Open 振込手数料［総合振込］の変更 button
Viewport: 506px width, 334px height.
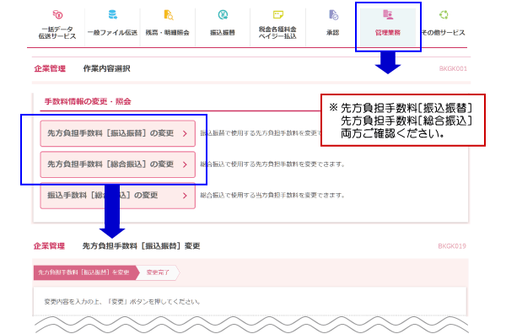[x=118, y=196]
